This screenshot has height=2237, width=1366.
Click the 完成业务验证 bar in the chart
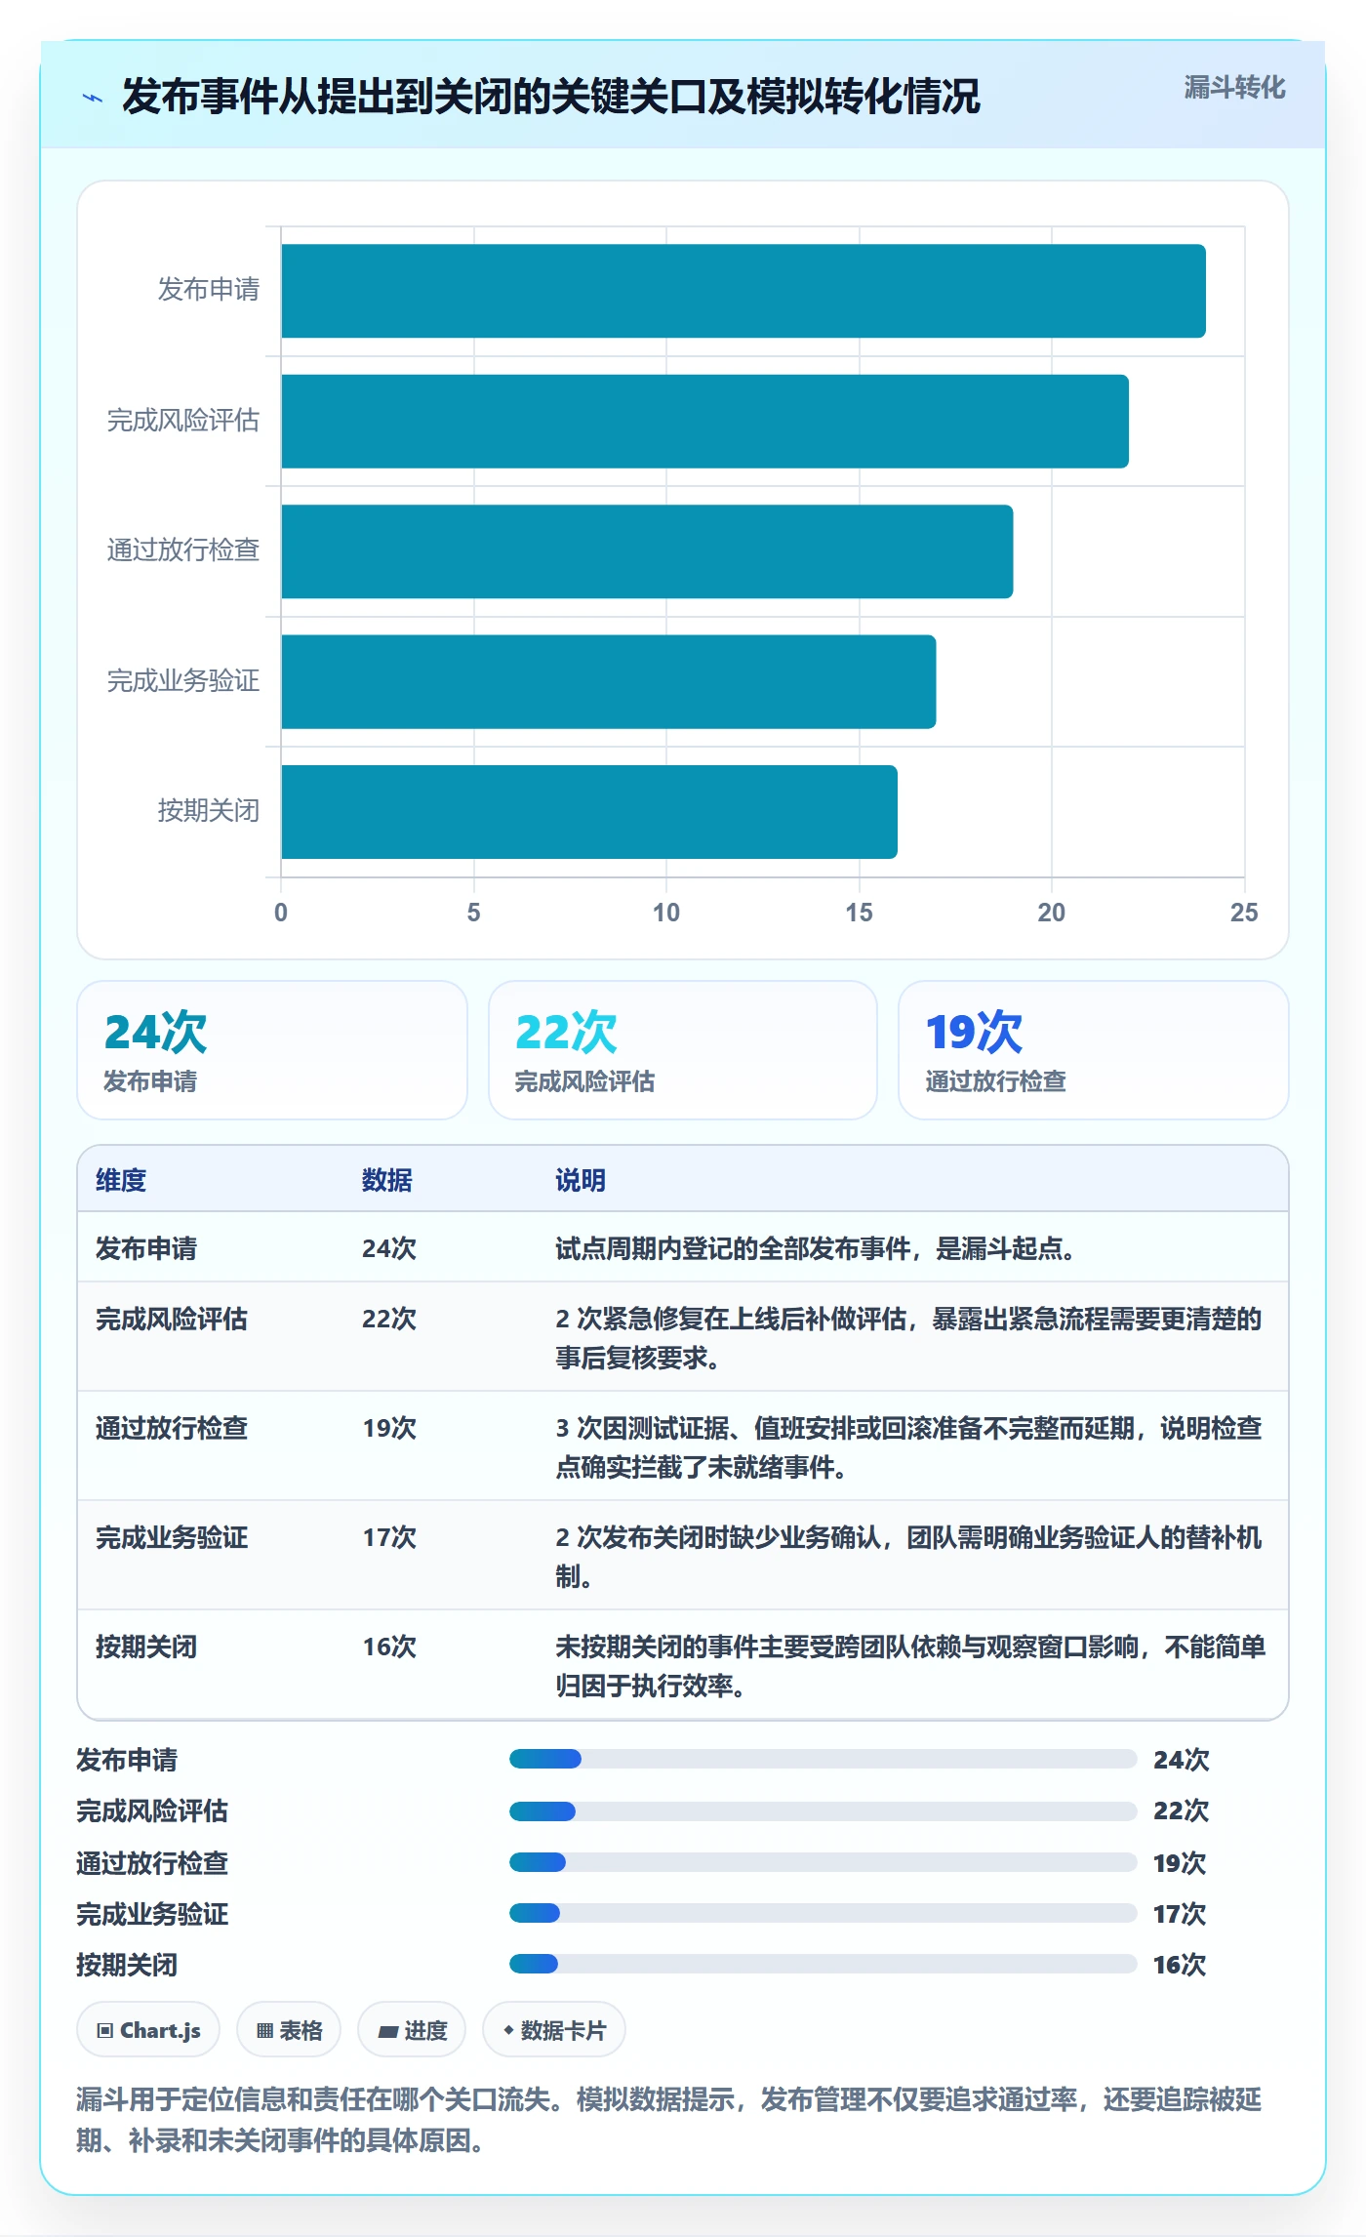609,681
